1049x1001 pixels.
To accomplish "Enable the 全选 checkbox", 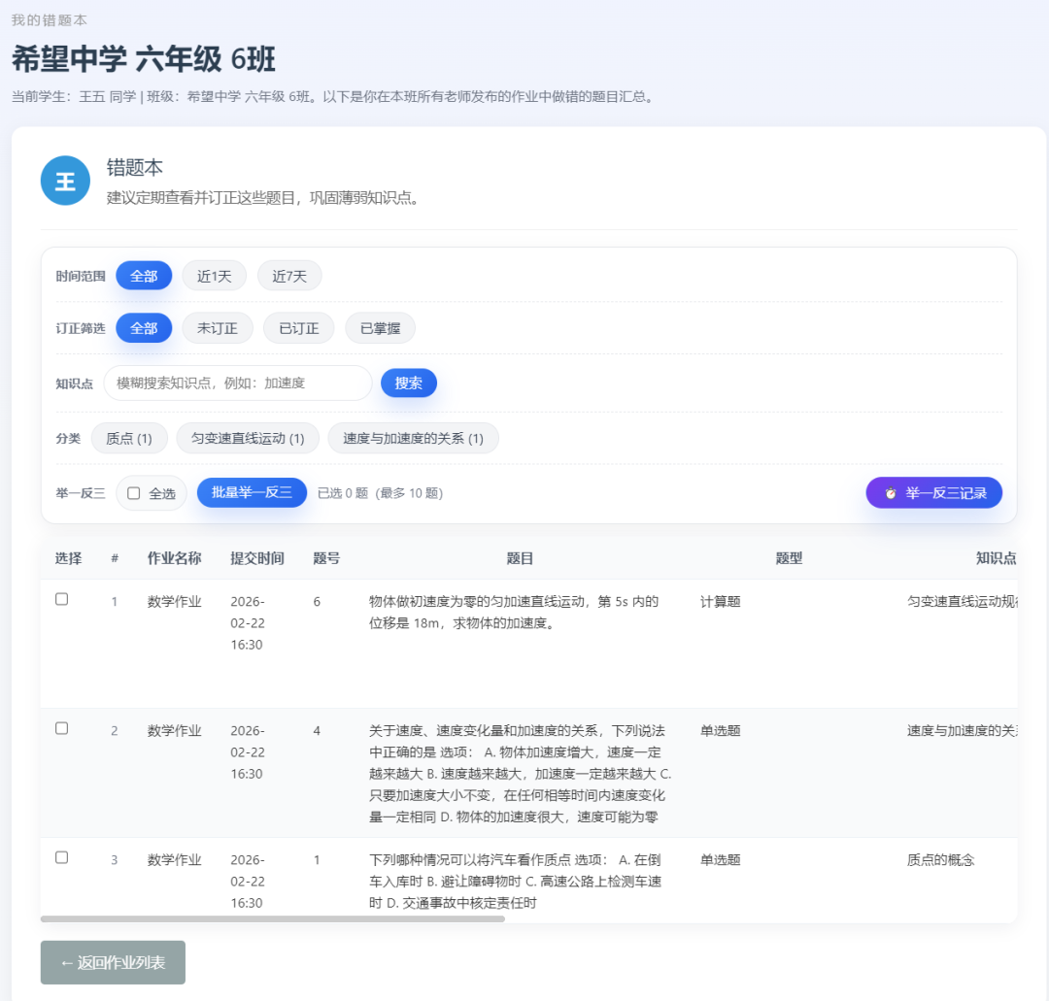I will click(x=132, y=492).
